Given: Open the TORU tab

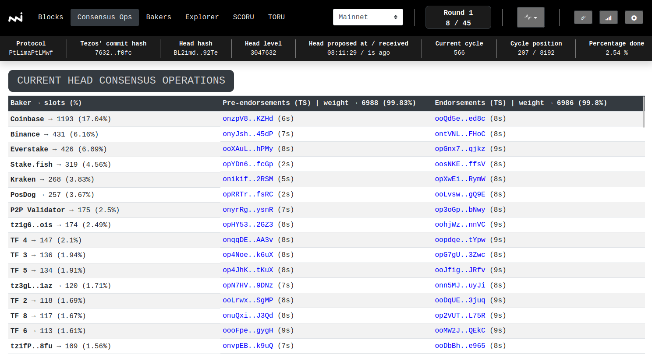Looking at the screenshot, I should [276, 17].
